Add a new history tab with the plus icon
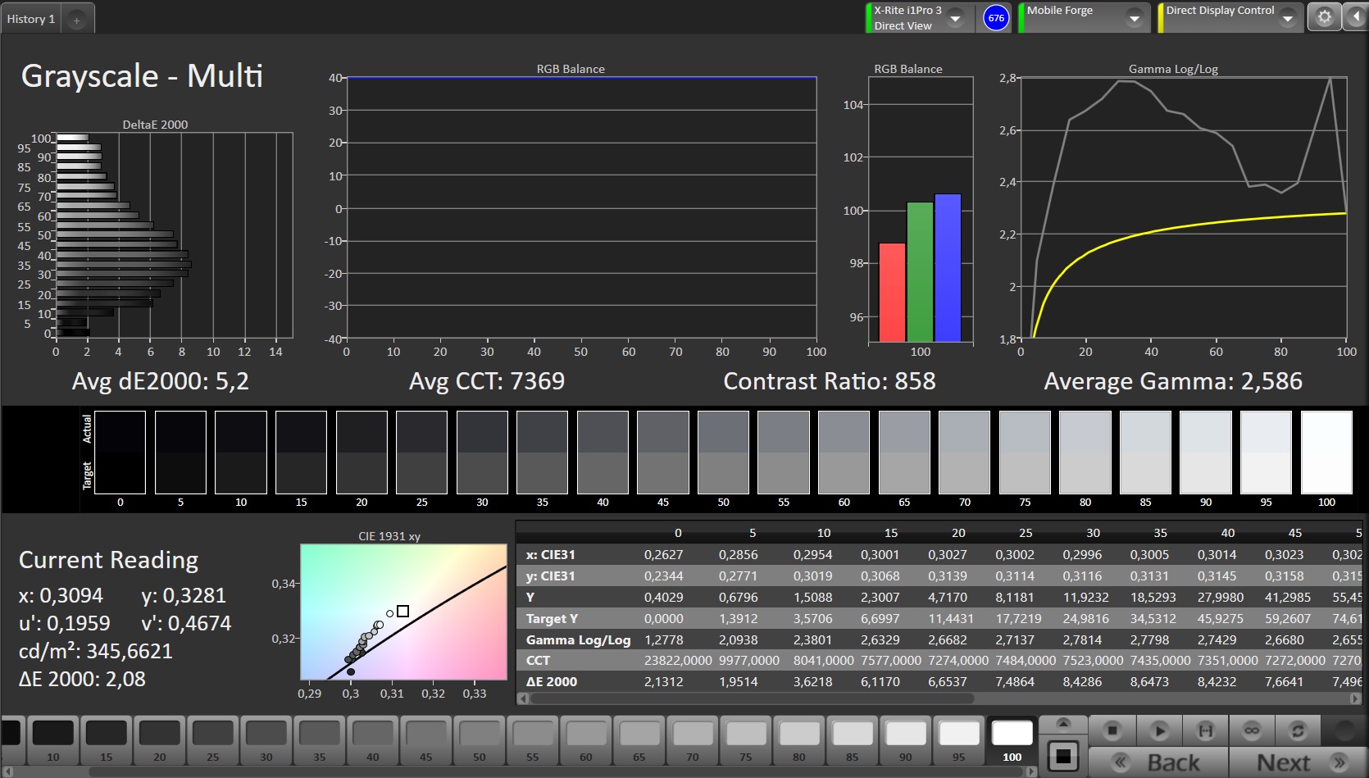This screenshot has height=778, width=1369. coord(76,20)
